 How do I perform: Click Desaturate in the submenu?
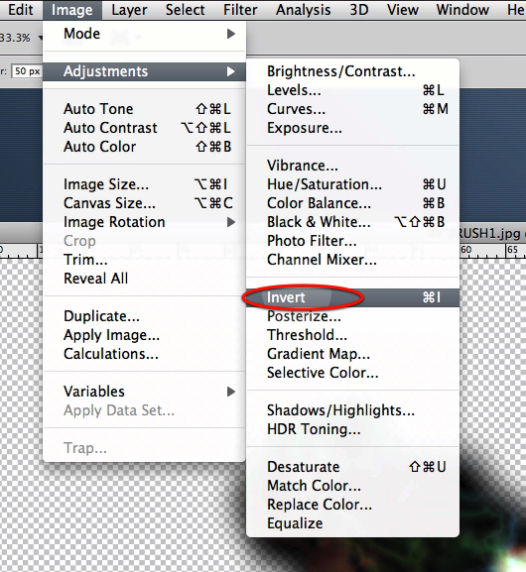(x=352, y=467)
